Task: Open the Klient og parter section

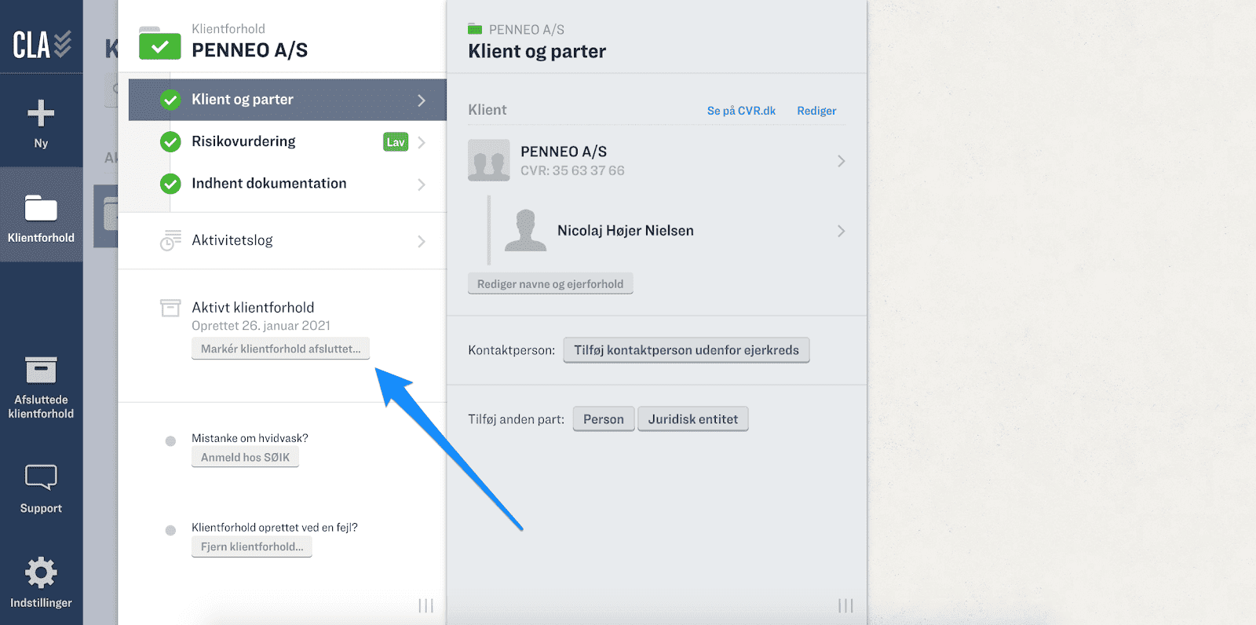Action: point(287,100)
